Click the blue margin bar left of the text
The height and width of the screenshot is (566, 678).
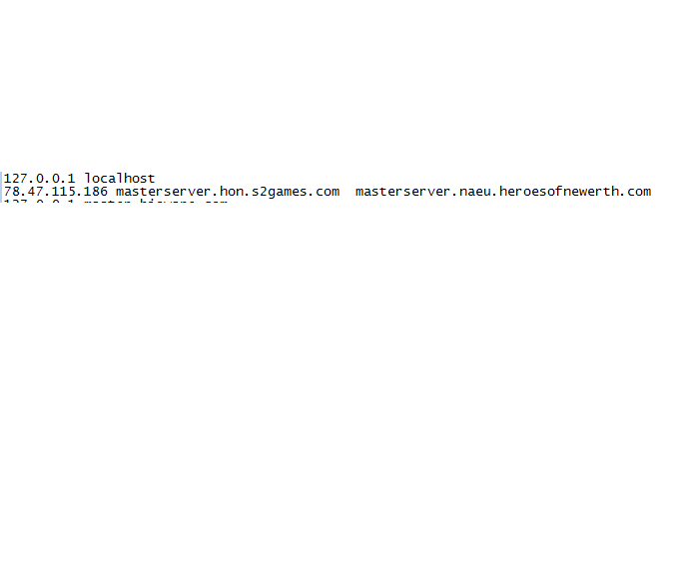1,187
